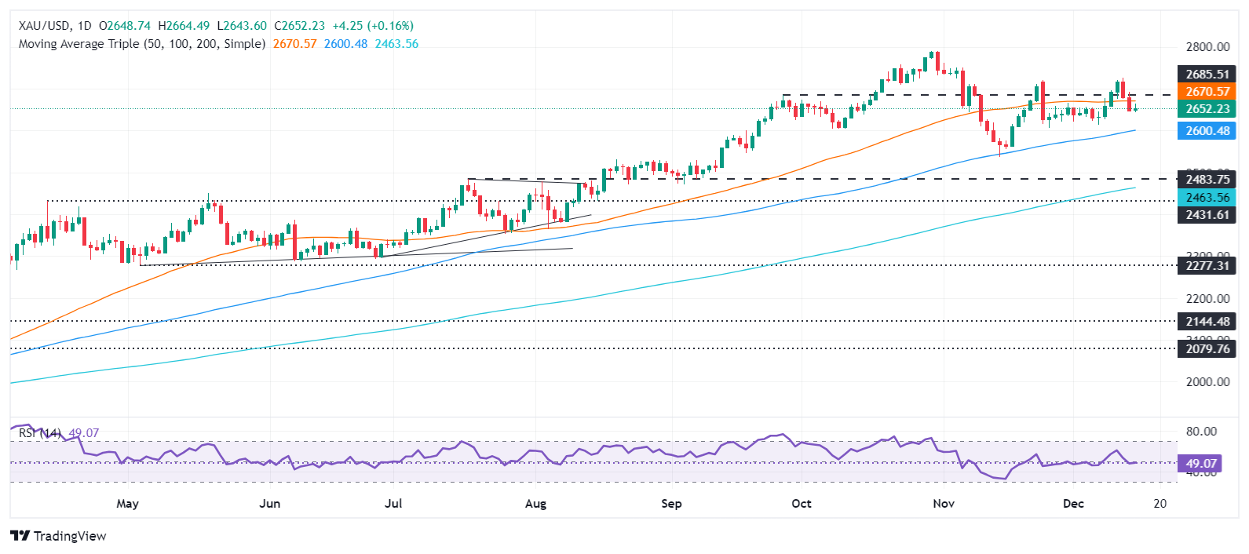Open the Moving Average Triple indicator legend
Viewport: 1249px width, 554px height.
(141, 44)
